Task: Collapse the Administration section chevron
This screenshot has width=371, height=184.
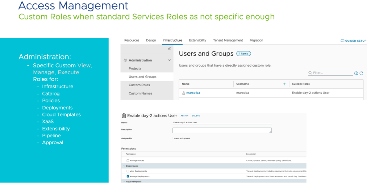Action: click(170, 60)
